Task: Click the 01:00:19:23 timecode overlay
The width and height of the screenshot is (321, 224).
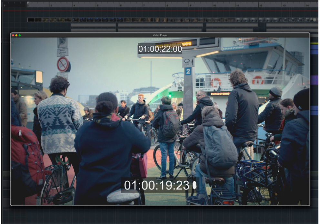Action: pos(156,185)
